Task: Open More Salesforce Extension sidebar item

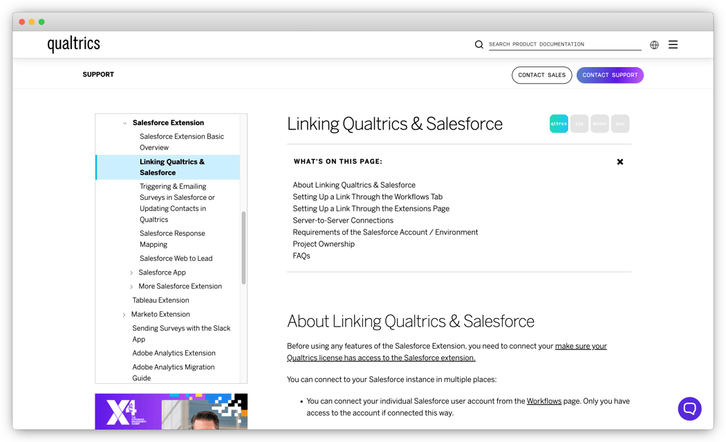Action: coord(180,286)
